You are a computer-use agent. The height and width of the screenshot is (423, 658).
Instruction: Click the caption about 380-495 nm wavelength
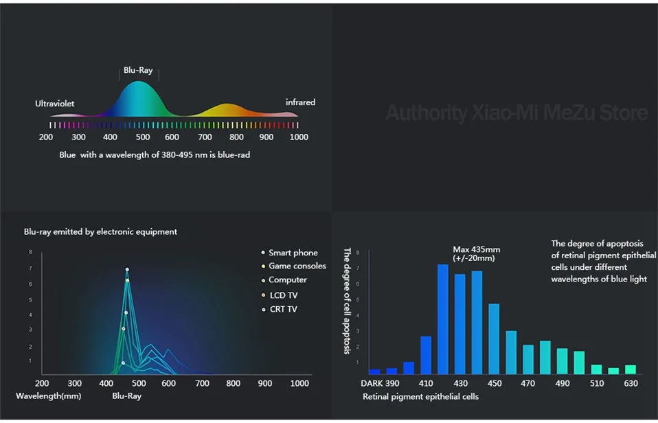pos(155,155)
